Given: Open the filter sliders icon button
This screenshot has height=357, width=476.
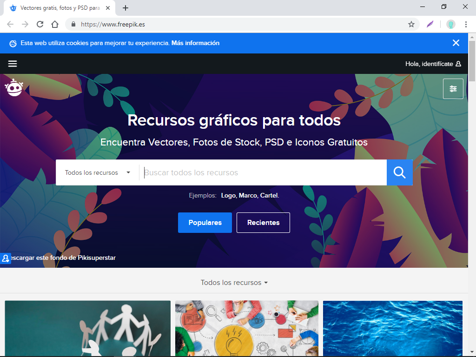Looking at the screenshot, I should click(x=453, y=89).
